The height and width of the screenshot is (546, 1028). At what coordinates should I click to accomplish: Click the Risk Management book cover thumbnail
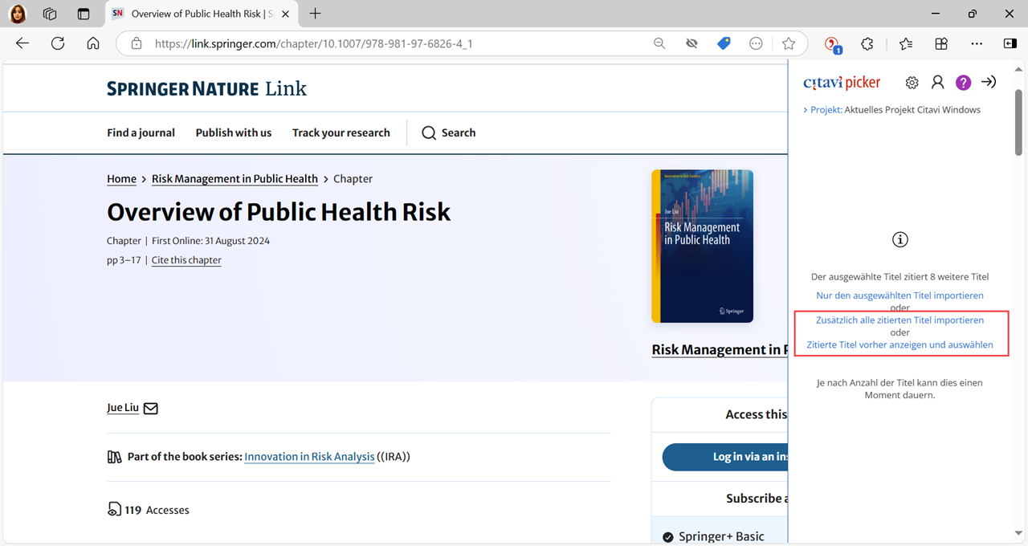pos(702,246)
